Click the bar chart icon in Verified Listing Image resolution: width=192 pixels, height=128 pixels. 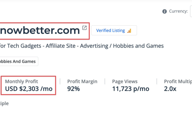pyautogui.click(x=129, y=31)
